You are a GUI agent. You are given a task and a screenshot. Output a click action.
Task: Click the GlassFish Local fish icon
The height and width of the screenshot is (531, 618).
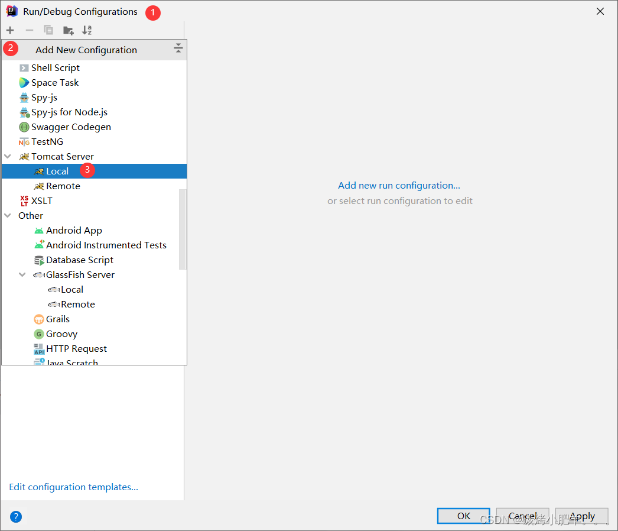(x=54, y=290)
